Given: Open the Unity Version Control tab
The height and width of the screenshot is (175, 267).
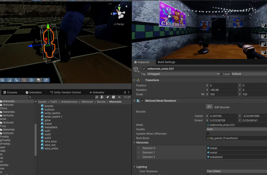Looking at the screenshot, I should coord(65,93).
